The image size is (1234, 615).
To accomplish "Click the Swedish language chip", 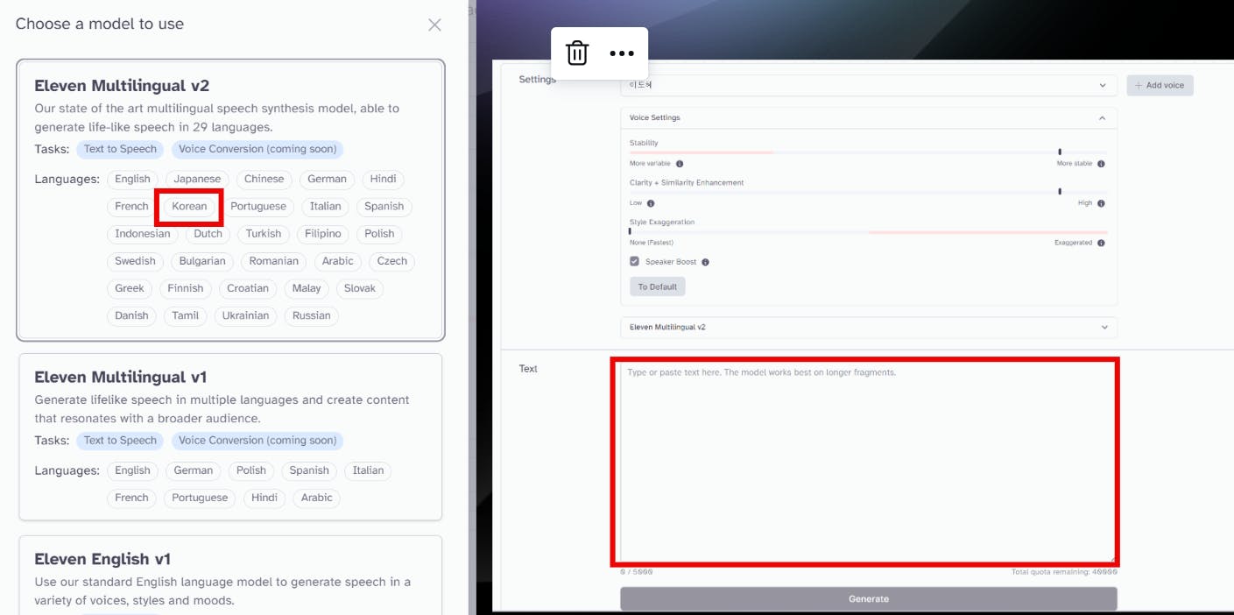I will [135, 261].
